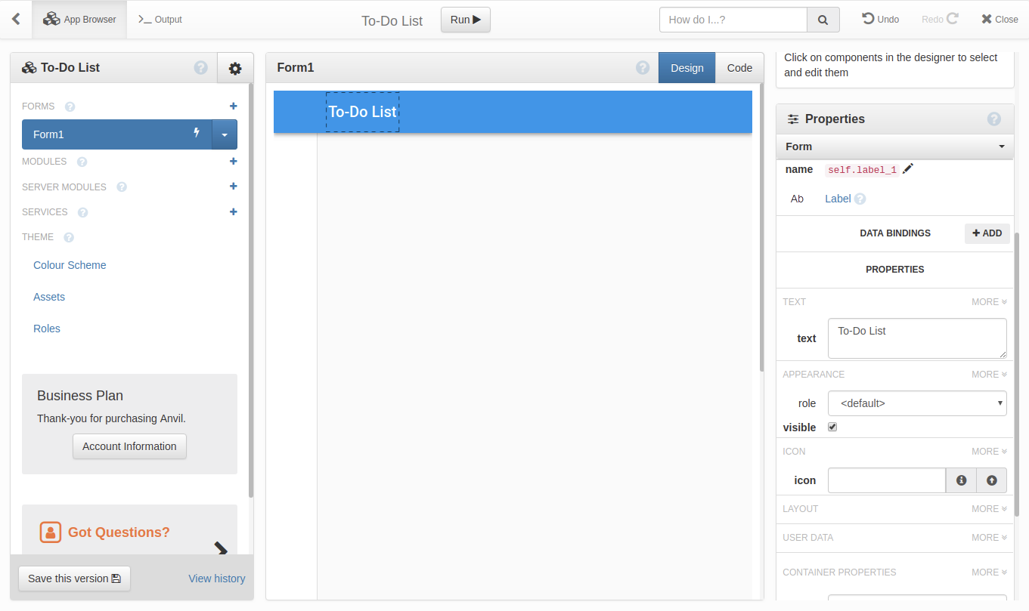The width and height of the screenshot is (1029, 611).
Task: Click the How do I search field
Action: click(733, 20)
